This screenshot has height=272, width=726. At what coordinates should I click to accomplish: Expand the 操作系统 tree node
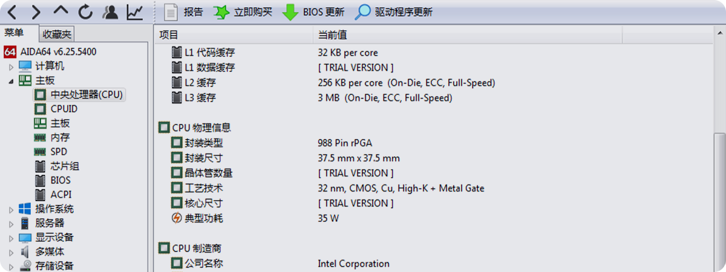pyautogui.click(x=11, y=210)
